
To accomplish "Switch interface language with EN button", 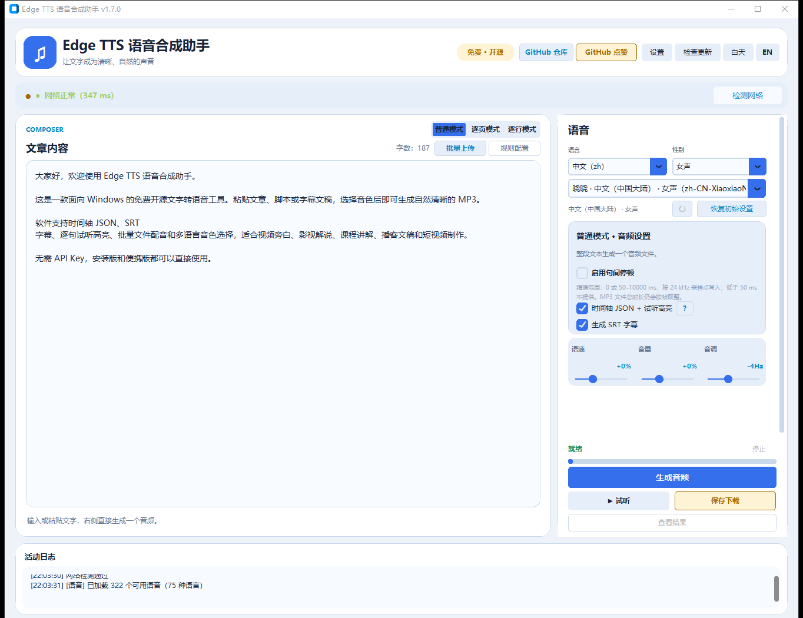I will [x=767, y=52].
